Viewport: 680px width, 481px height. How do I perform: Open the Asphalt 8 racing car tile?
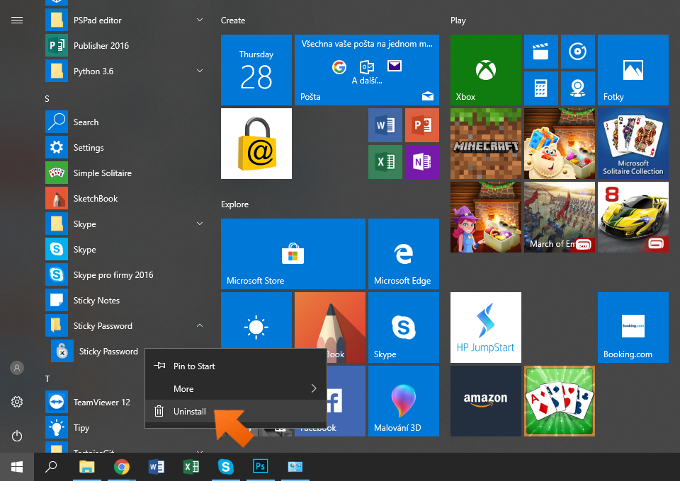coord(633,217)
